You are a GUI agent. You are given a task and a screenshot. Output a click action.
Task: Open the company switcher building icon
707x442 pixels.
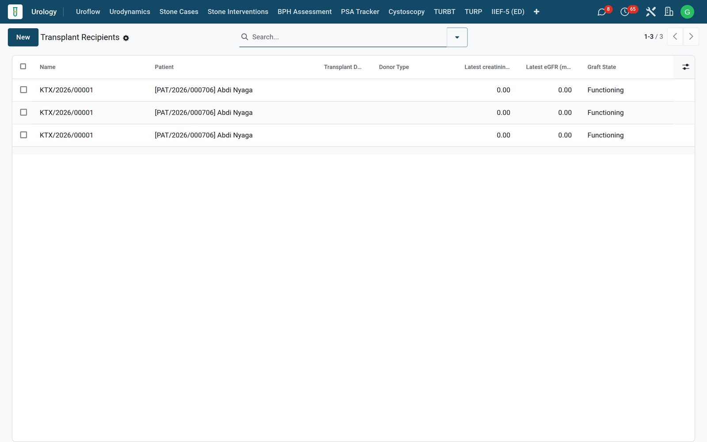(669, 12)
